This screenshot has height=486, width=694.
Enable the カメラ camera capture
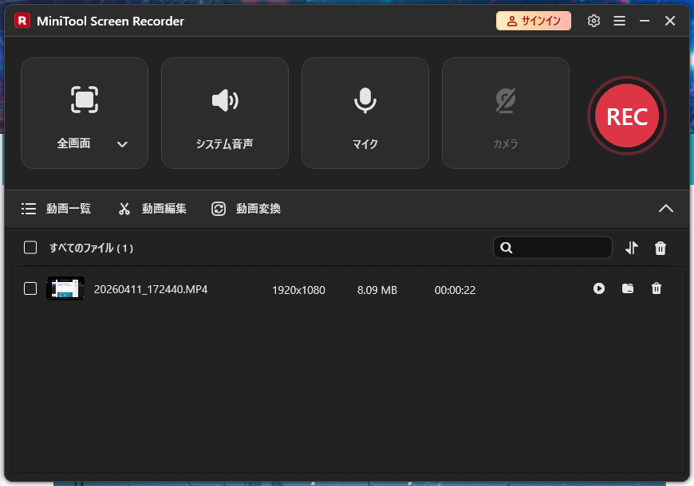pyautogui.click(x=505, y=113)
